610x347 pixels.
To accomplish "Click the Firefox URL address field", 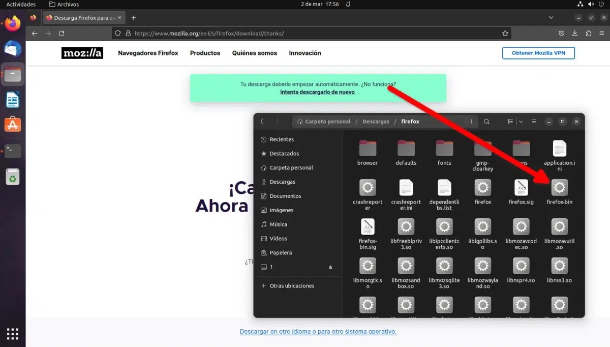I will pyautogui.click(x=311, y=33).
